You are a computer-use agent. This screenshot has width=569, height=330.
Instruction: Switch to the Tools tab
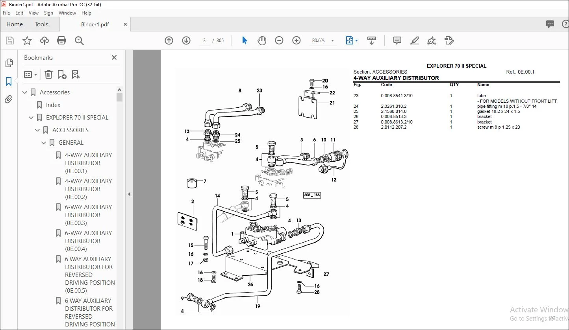(x=41, y=24)
